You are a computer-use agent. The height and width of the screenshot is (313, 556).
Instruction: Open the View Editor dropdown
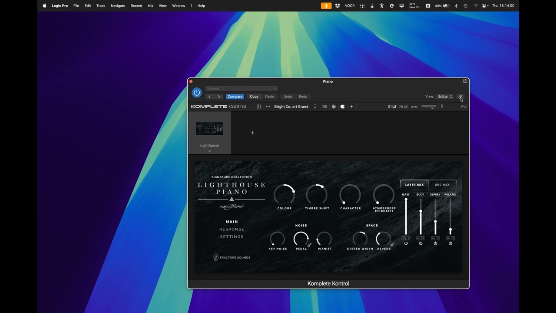point(445,97)
